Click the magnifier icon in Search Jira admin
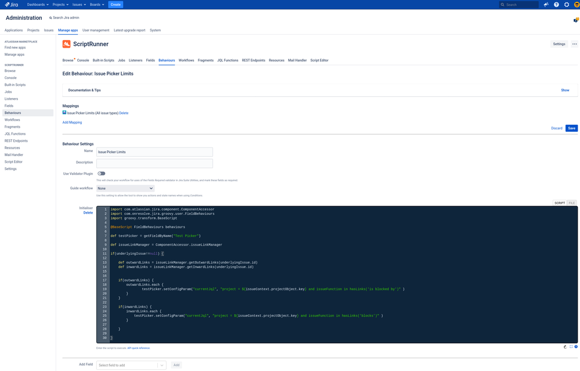 coord(51,18)
